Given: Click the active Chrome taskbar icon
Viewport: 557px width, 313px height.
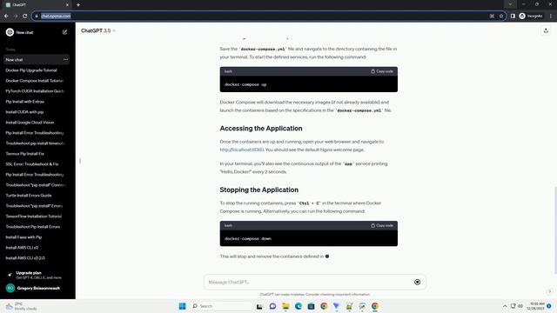Looking at the screenshot, I should click(x=375, y=306).
